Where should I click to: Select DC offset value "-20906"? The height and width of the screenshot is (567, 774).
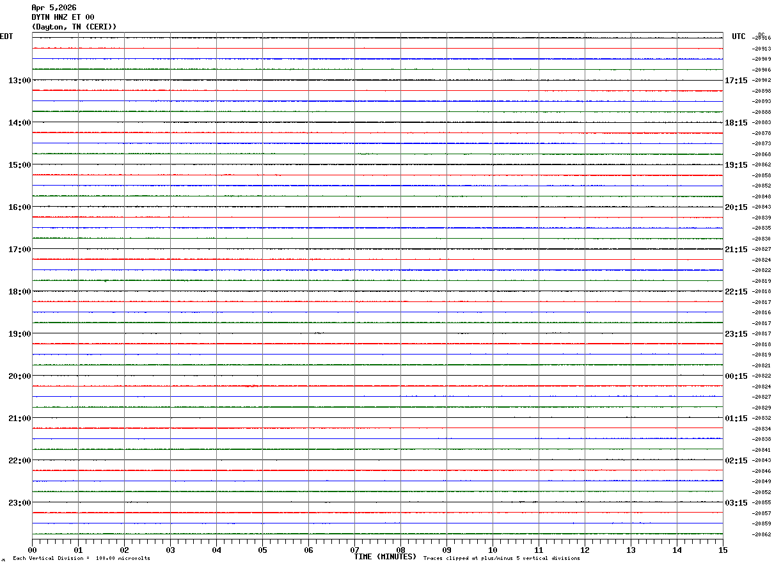point(761,70)
